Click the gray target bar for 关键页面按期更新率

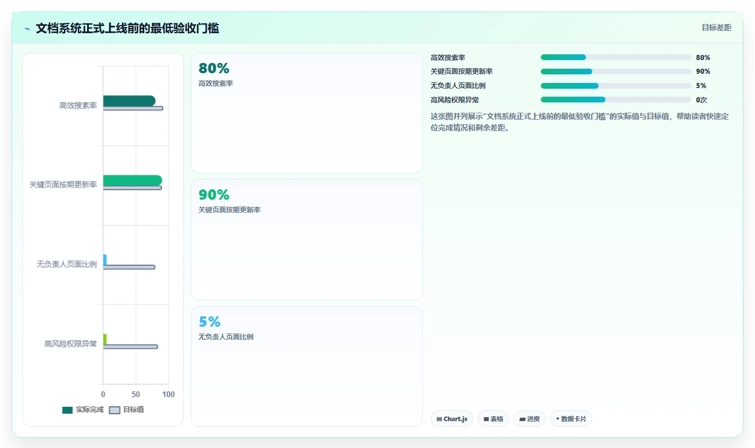132,188
